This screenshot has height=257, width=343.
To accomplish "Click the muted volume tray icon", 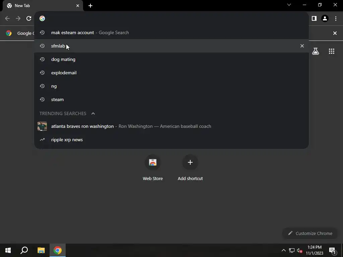I will [300, 250].
